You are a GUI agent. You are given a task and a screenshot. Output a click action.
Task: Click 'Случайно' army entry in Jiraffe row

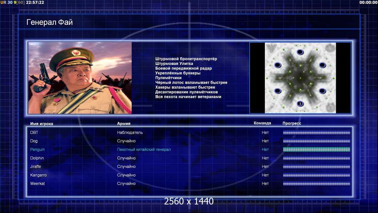(126, 166)
